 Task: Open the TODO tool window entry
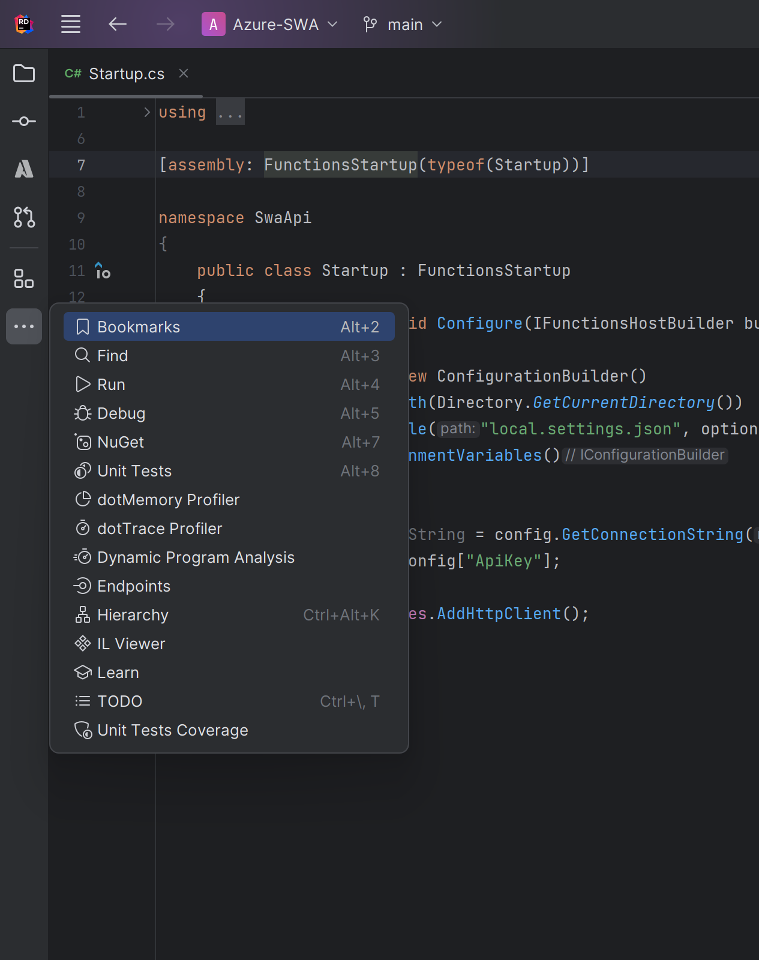click(x=229, y=701)
